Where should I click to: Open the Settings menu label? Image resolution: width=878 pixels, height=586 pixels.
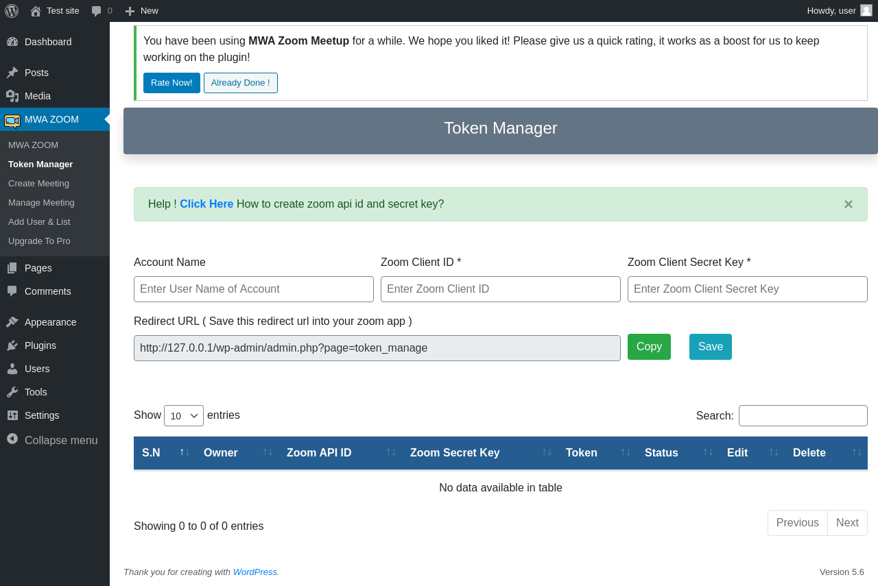click(42, 415)
